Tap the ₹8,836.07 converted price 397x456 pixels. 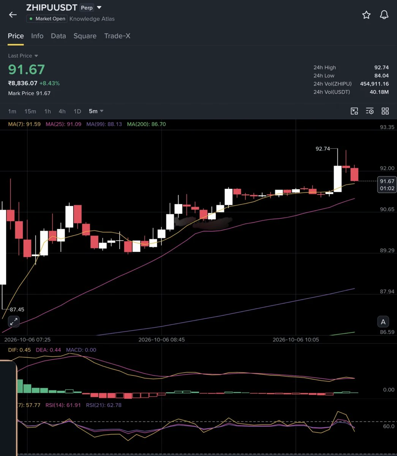[23, 83]
